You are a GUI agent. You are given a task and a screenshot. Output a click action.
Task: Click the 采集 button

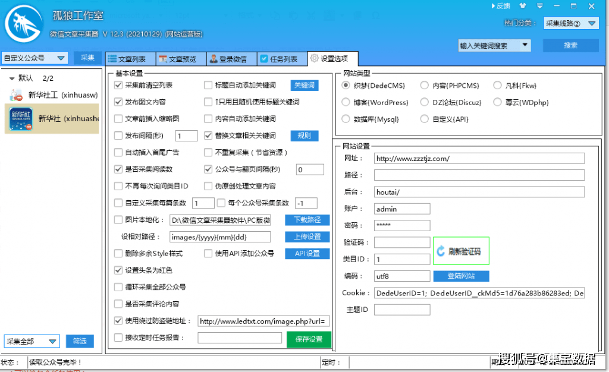[88, 58]
